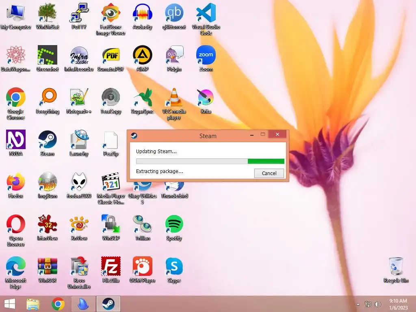The image size is (416, 312).
Task: Select the DataWagon desktop icon
Action: click(16, 58)
